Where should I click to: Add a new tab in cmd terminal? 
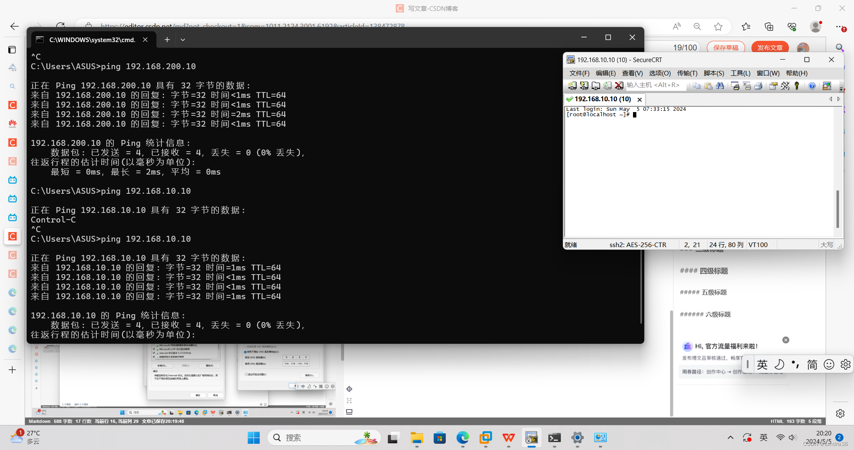(167, 40)
